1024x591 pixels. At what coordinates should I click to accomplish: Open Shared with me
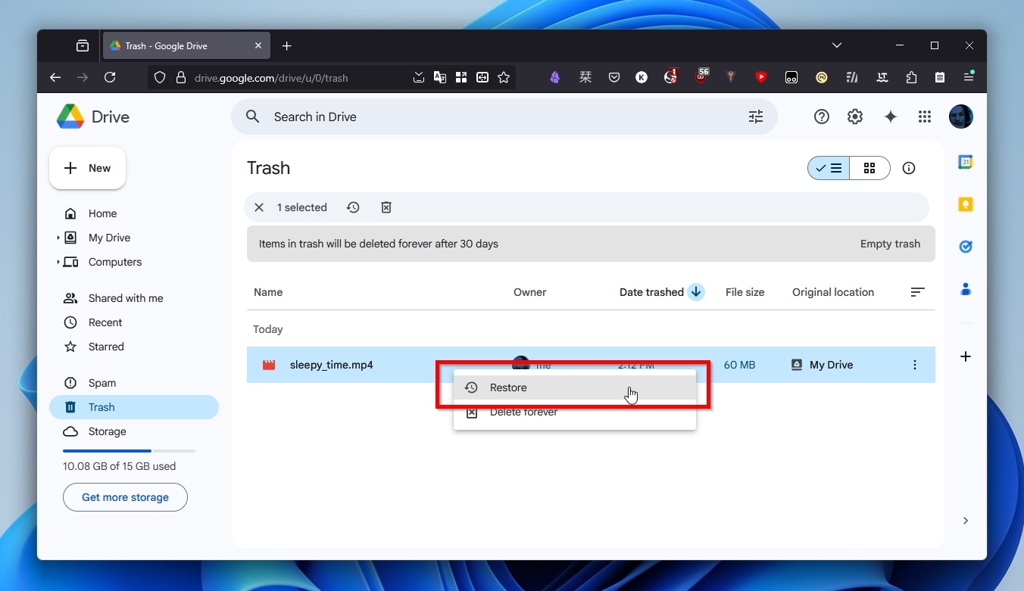tap(126, 298)
